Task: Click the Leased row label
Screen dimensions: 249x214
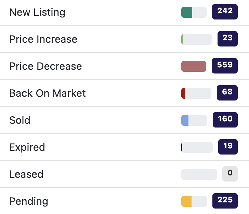Action: pyautogui.click(x=26, y=174)
